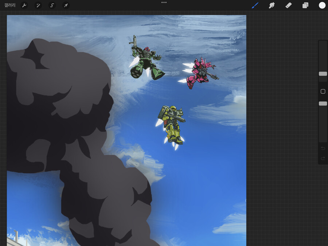The height and width of the screenshot is (246, 328).
Task: Click the brush opacity slider handle
Action: pos(323,104)
